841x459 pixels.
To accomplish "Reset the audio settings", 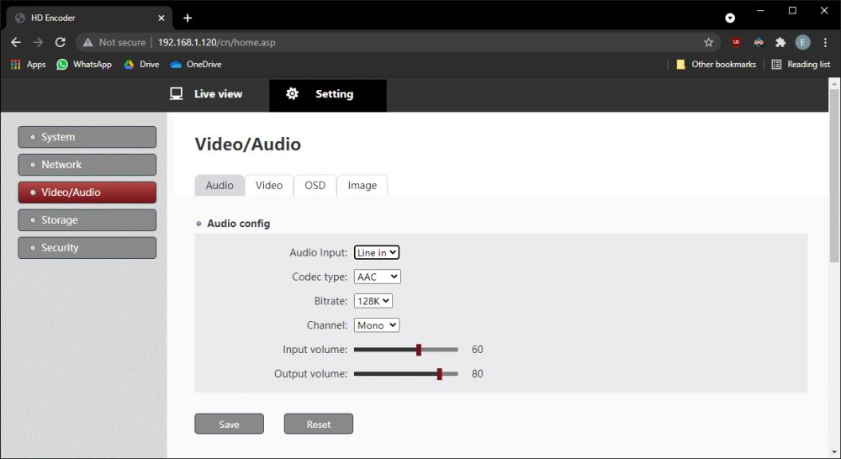I will pyautogui.click(x=319, y=425).
